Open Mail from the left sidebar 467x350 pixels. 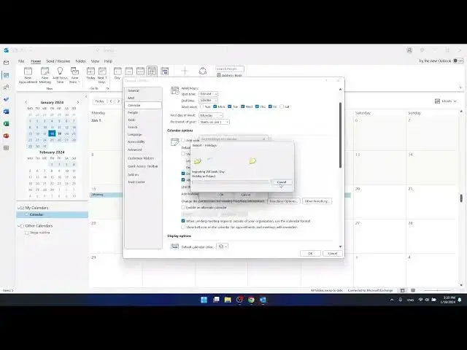pos(7,63)
